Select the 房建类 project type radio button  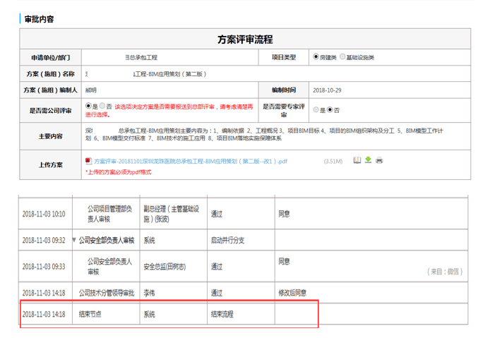(x=316, y=56)
